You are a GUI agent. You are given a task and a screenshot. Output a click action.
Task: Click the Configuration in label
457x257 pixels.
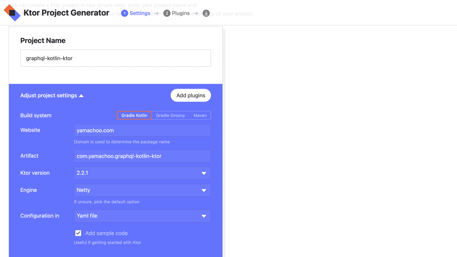click(x=40, y=215)
